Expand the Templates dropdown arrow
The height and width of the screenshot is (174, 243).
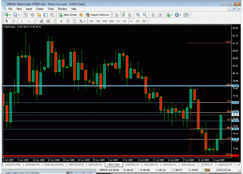point(189,15)
